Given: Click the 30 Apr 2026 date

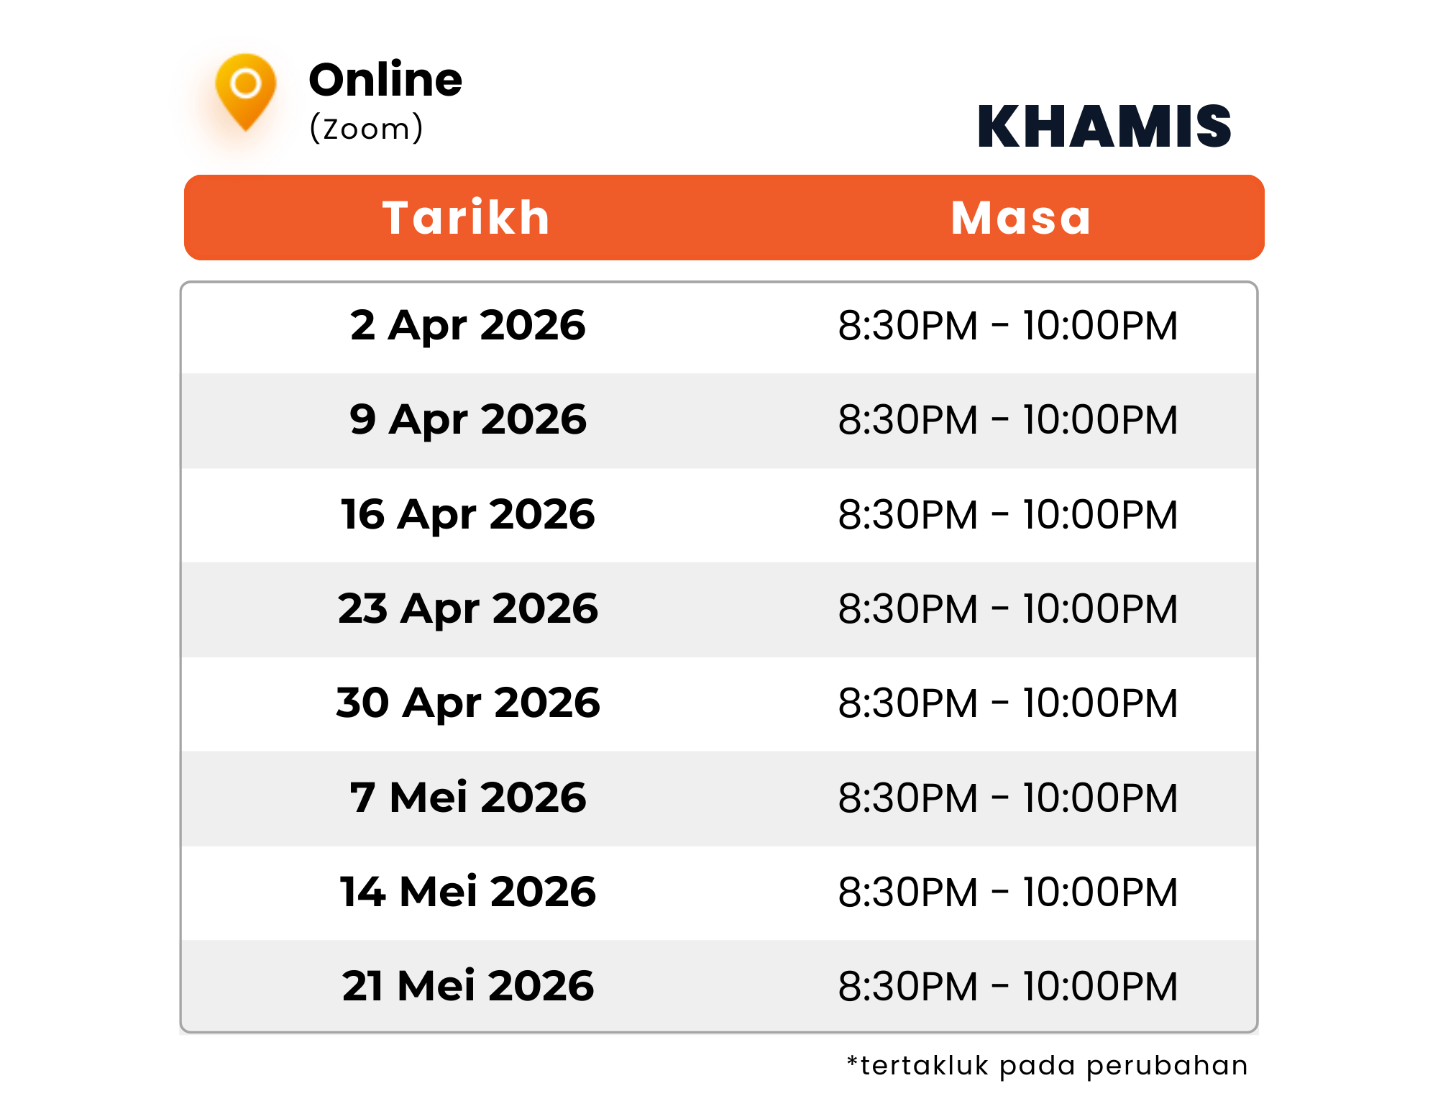Looking at the screenshot, I should tap(468, 703).
